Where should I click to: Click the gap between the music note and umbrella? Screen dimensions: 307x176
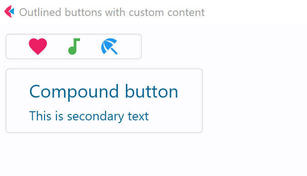click(91, 47)
